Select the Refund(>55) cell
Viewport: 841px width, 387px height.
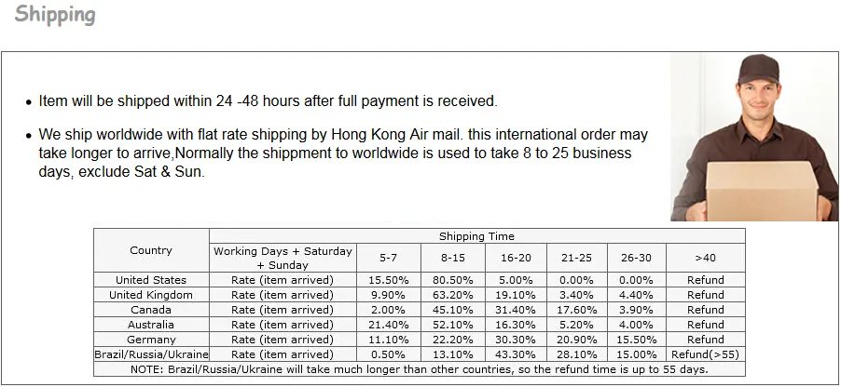(705, 354)
